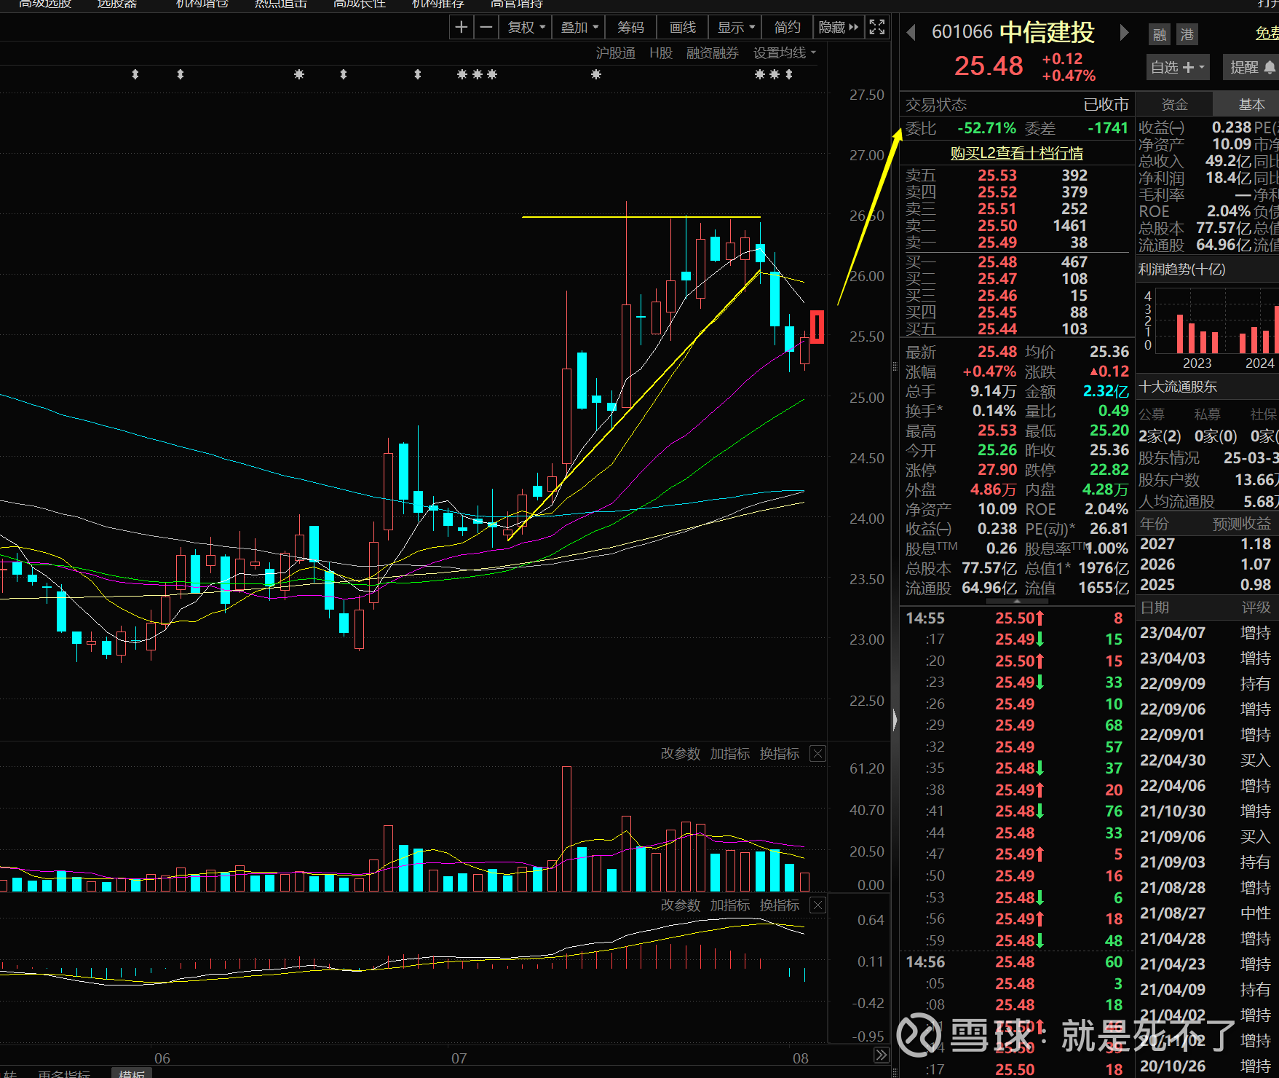
Task: Click 股东户数 shareholder count row
Action: 1208,480
